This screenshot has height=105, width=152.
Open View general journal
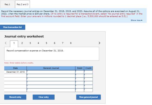click(x=88, y=97)
